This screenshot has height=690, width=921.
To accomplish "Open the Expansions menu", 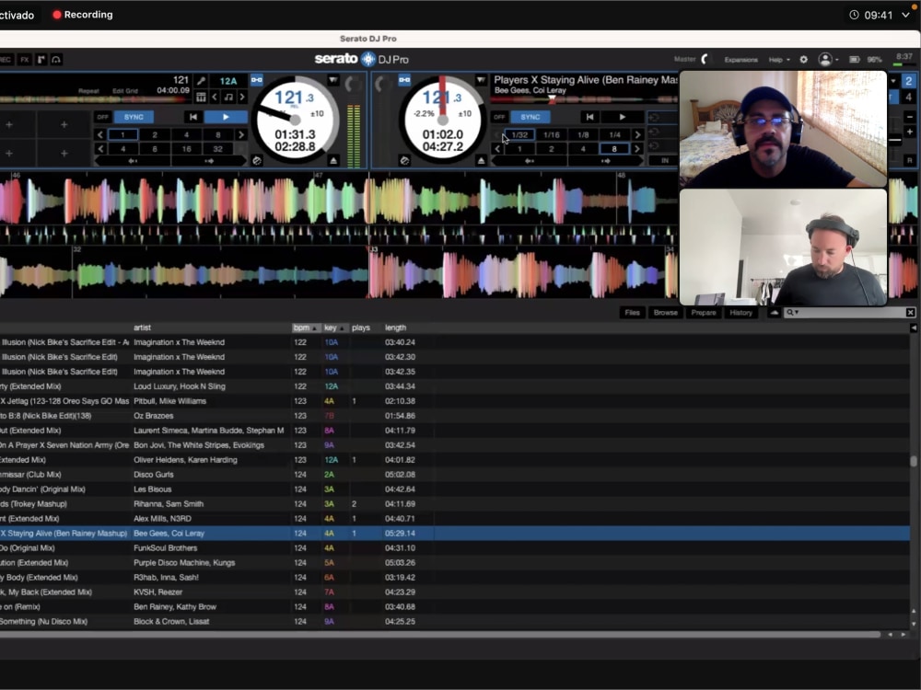I will (x=740, y=60).
